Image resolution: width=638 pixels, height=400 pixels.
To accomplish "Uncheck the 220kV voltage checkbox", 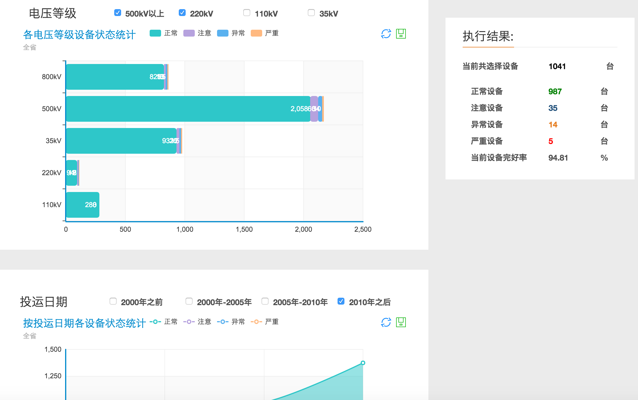I will 182,13.
